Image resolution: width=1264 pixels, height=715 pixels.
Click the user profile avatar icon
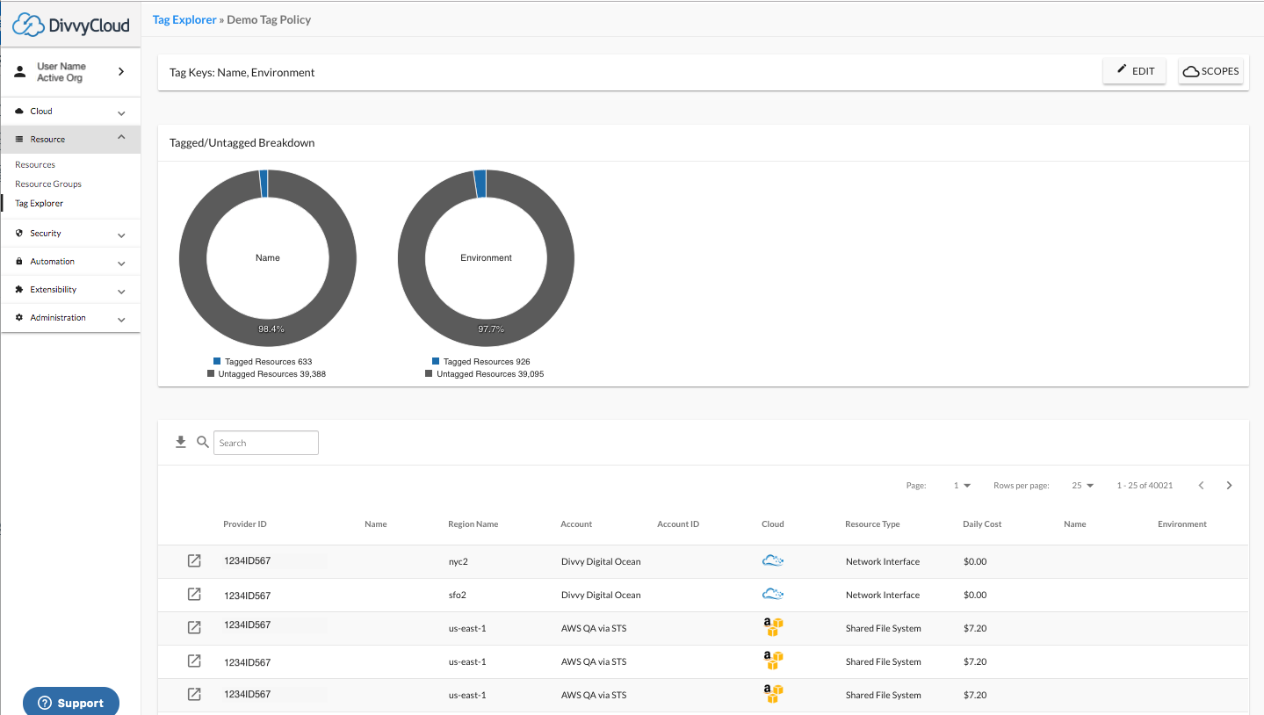tap(20, 72)
